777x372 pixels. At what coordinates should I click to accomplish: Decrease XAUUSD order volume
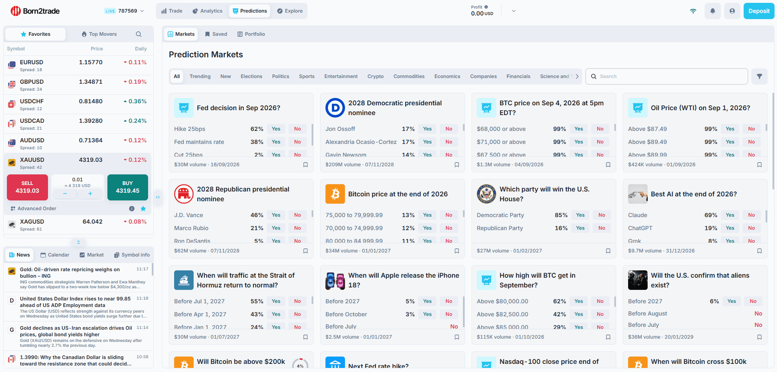click(65, 194)
